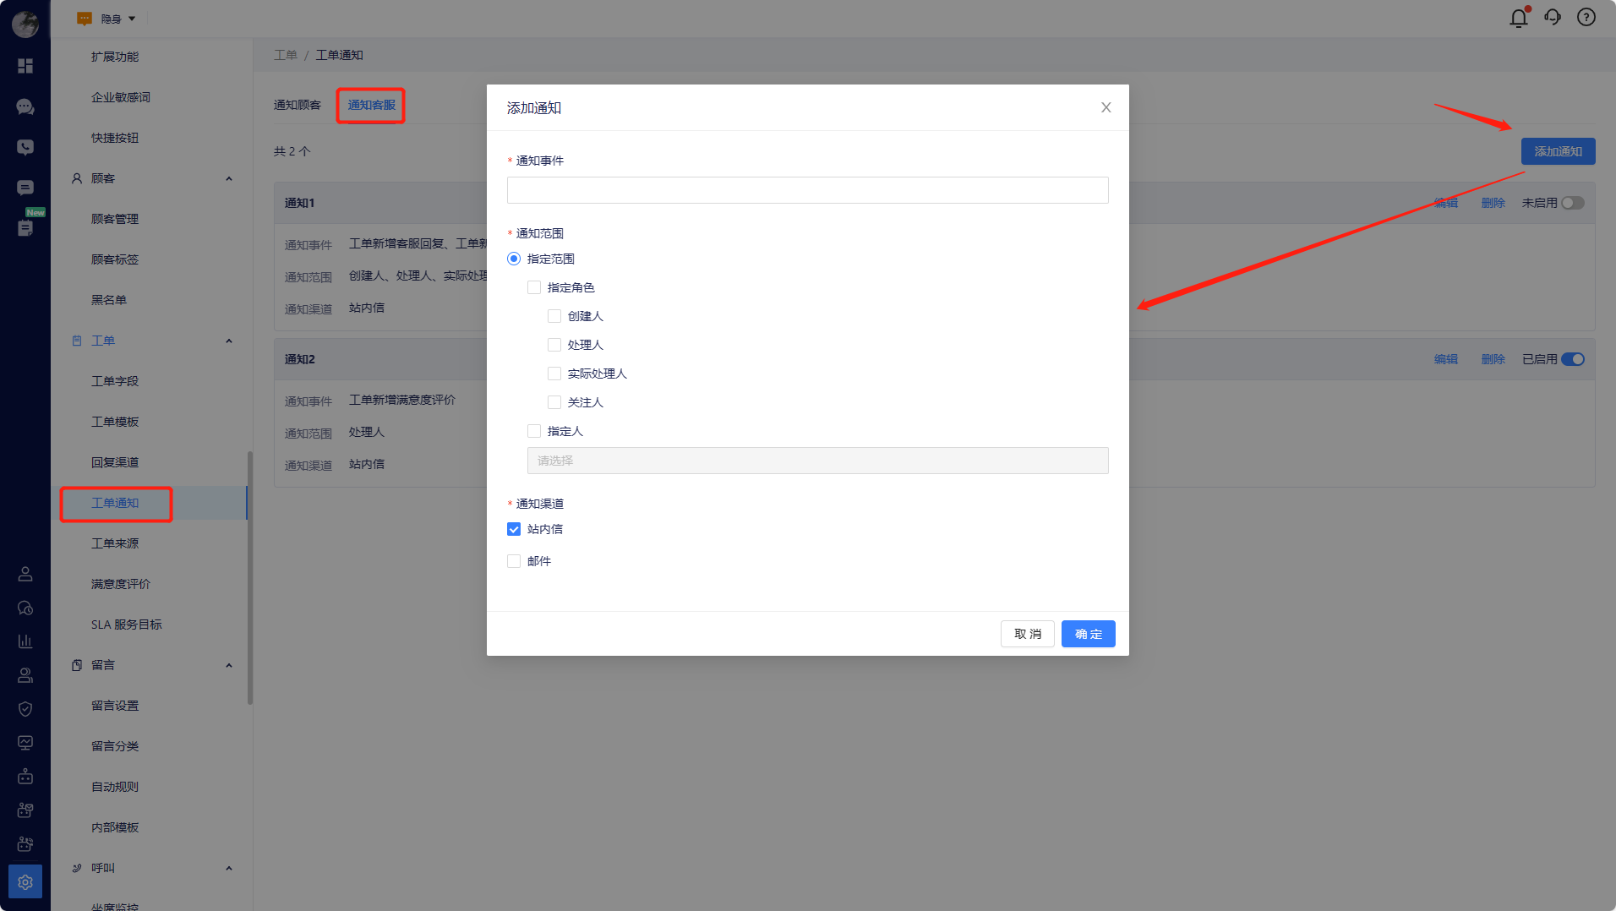Check the 处理人 checkbox

tap(554, 345)
